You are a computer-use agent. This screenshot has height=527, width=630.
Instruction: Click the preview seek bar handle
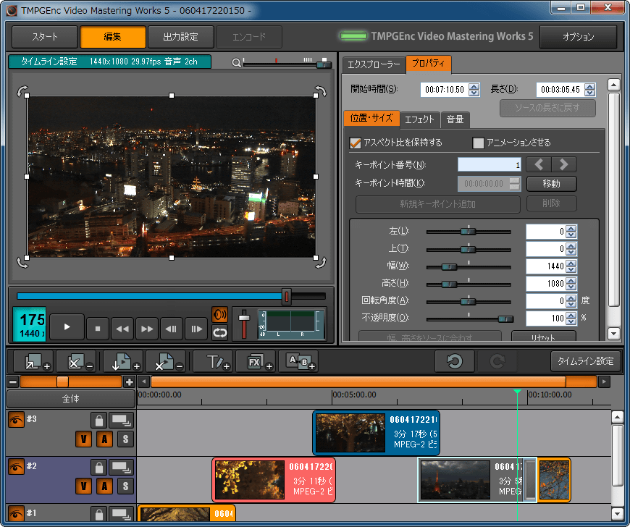(287, 297)
